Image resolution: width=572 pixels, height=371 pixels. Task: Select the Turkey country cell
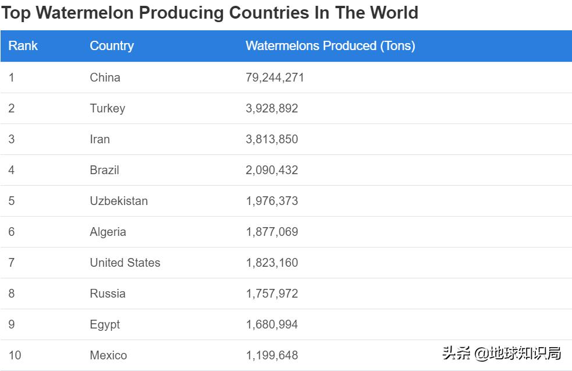107,108
